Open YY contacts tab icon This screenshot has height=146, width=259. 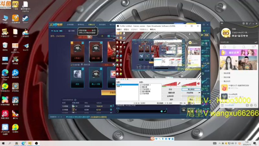[234, 47]
